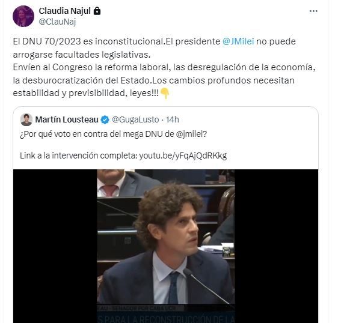Viewport: 341px width, 323px height.
Task: Click the black left margin of the video
Action: (55, 246)
